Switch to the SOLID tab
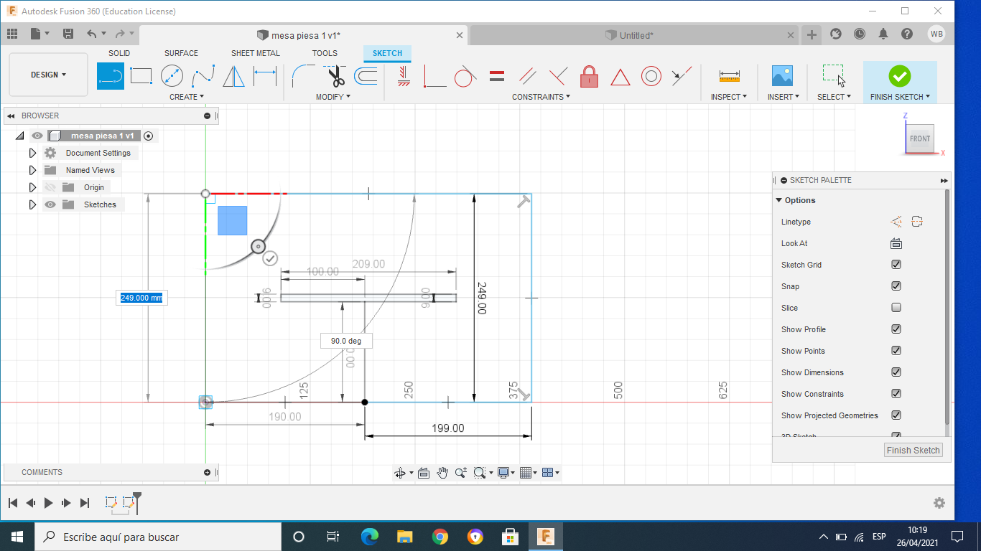 pos(119,53)
